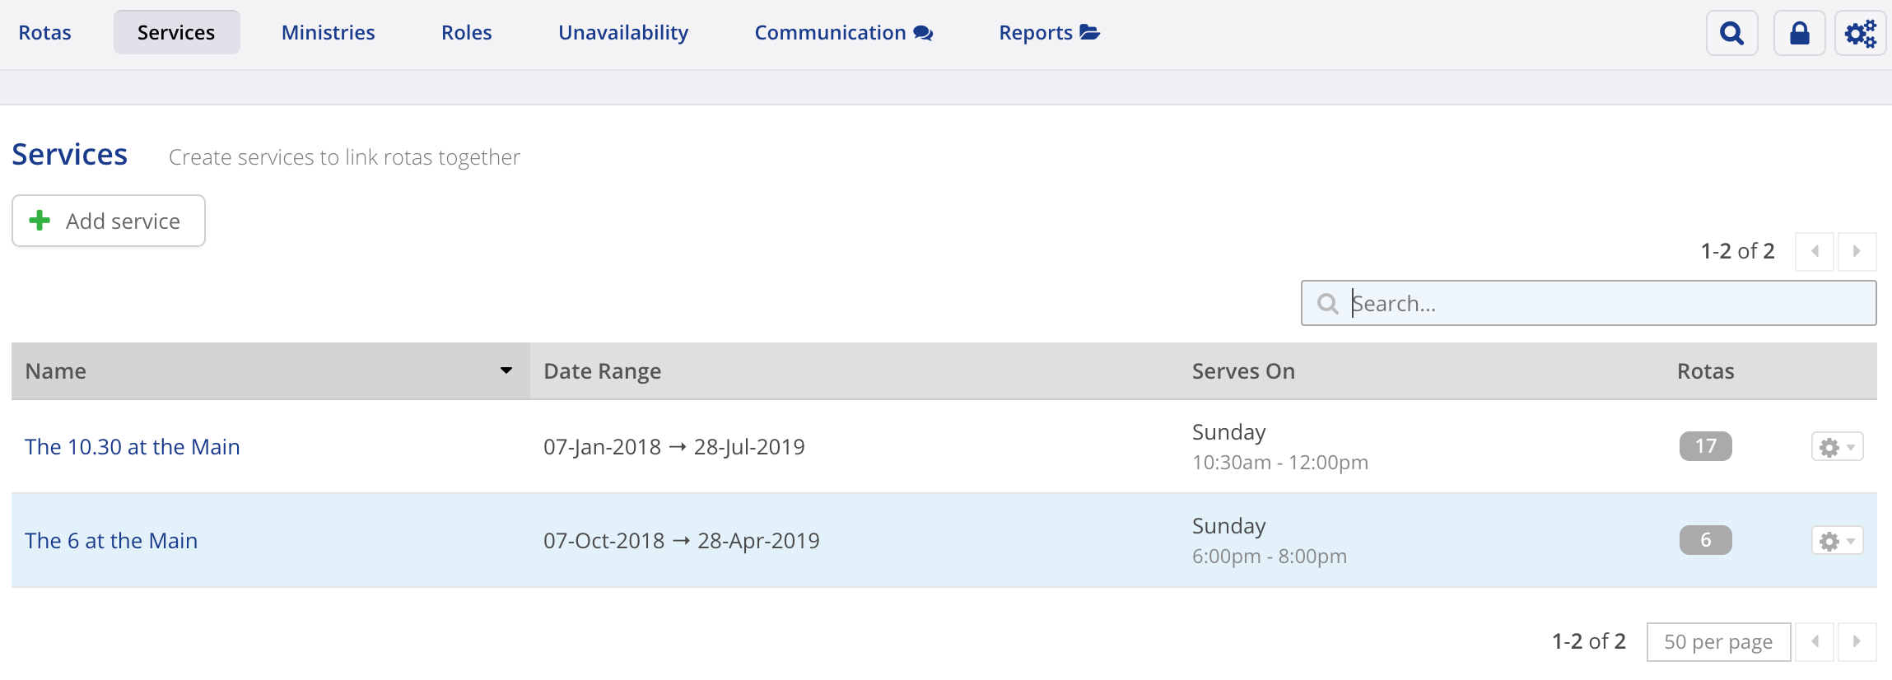Click the Reports folder icon
The height and width of the screenshot is (680, 1892).
(1090, 33)
